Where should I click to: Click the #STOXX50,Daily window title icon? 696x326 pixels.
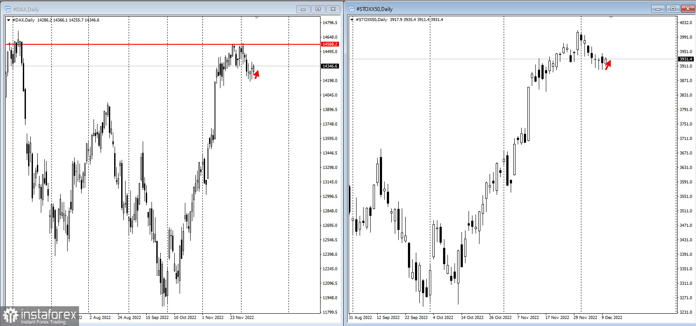(351, 9)
